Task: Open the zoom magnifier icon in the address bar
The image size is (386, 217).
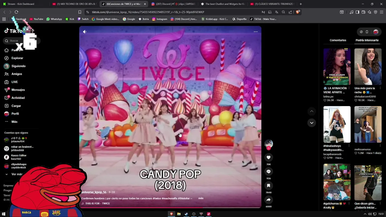Action: tap(283, 12)
